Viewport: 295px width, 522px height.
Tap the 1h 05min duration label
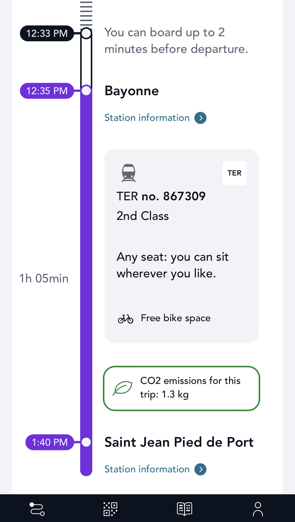coord(44,279)
